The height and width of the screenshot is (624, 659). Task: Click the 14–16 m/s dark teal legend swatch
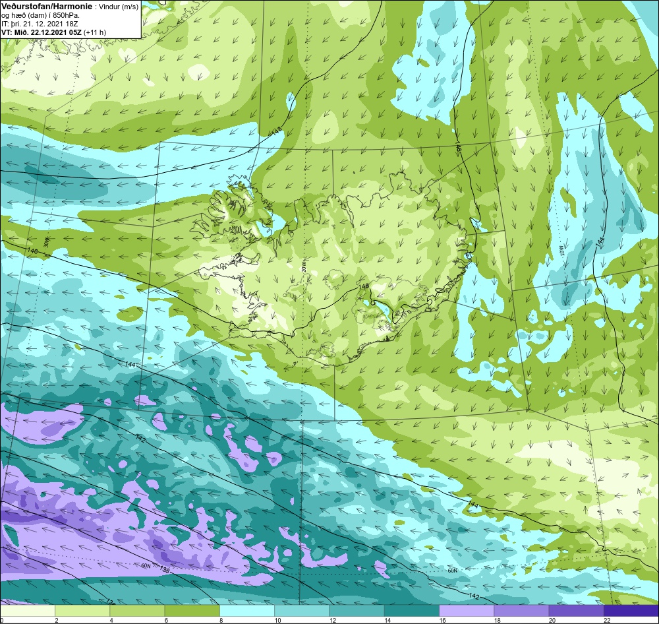pyautogui.click(x=412, y=611)
